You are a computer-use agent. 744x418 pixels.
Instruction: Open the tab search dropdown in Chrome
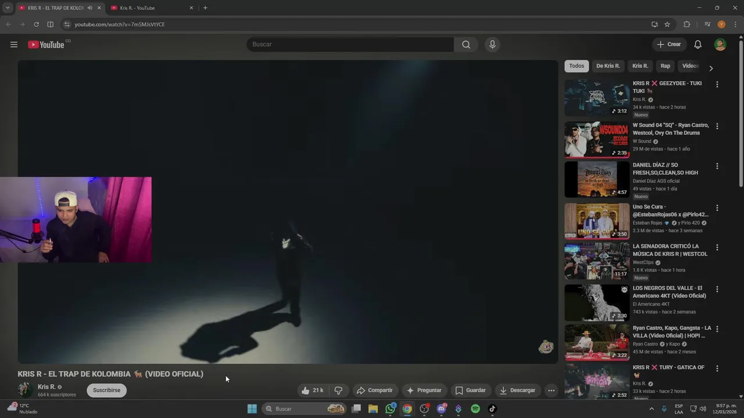click(x=8, y=8)
